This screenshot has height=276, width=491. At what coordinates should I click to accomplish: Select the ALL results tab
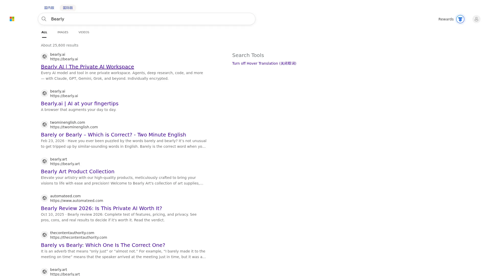tap(44, 32)
